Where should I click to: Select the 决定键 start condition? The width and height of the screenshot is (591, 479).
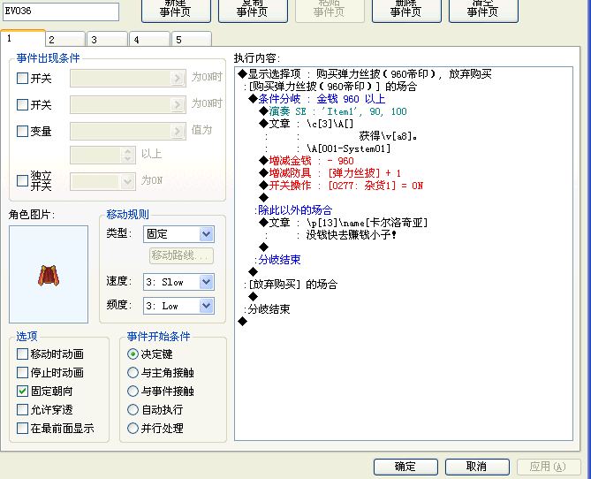pyautogui.click(x=133, y=354)
